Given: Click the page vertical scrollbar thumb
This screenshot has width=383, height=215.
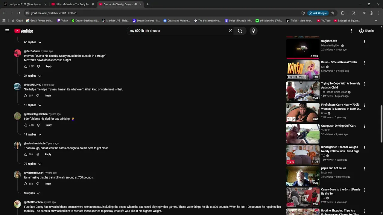Looking at the screenshot, I should (381, 124).
